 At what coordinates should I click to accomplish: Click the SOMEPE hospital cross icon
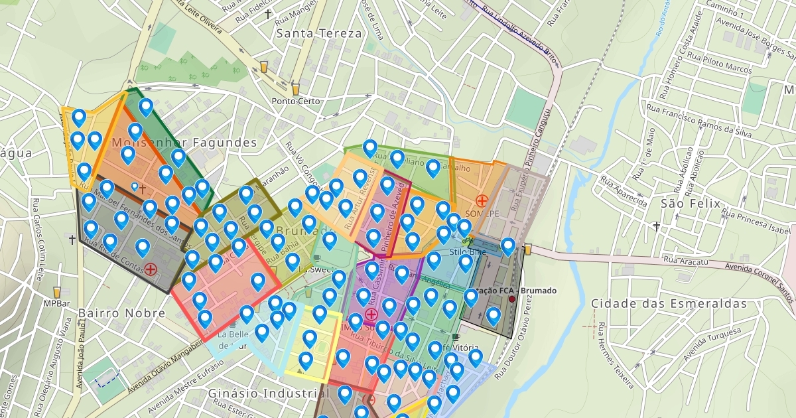pyautogui.click(x=482, y=200)
